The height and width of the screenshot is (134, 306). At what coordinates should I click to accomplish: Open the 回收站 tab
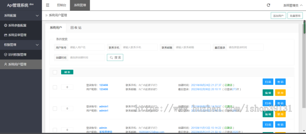point(76,28)
